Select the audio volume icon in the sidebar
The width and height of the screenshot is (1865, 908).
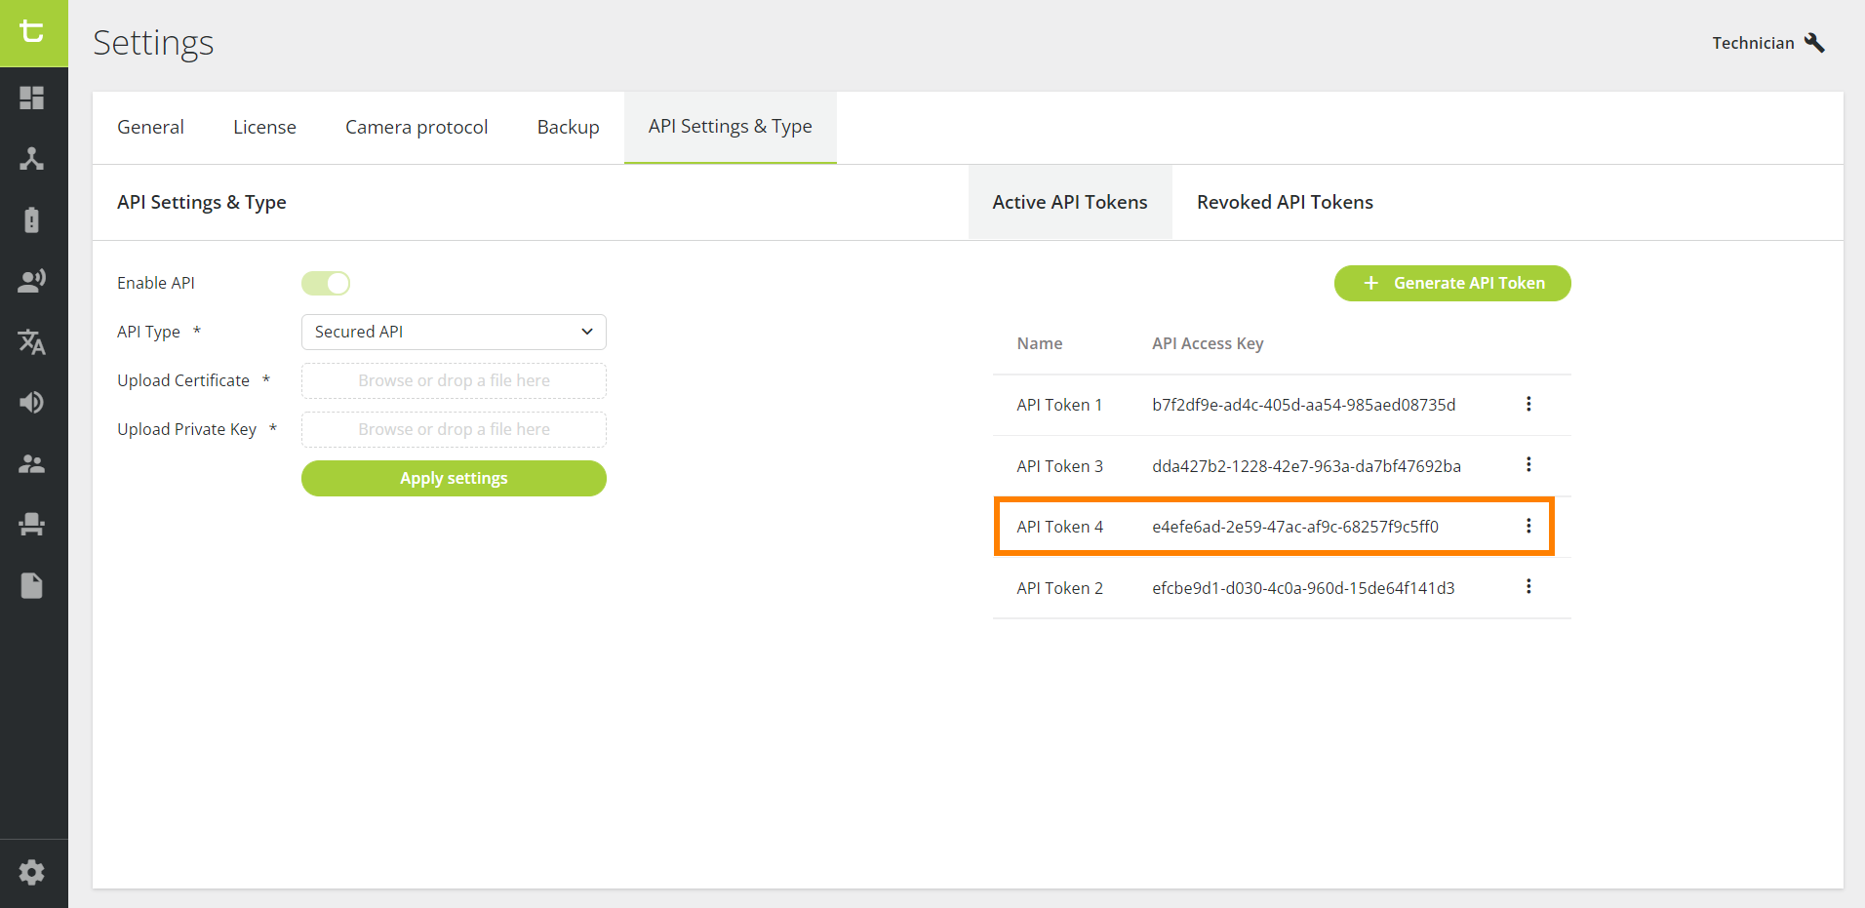click(x=32, y=402)
